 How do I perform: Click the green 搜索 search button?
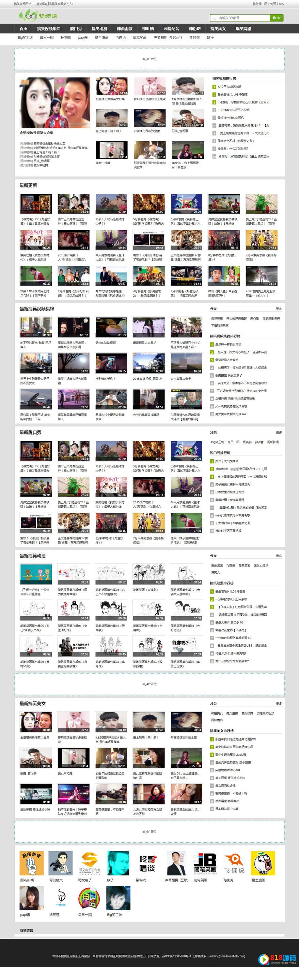277,18
